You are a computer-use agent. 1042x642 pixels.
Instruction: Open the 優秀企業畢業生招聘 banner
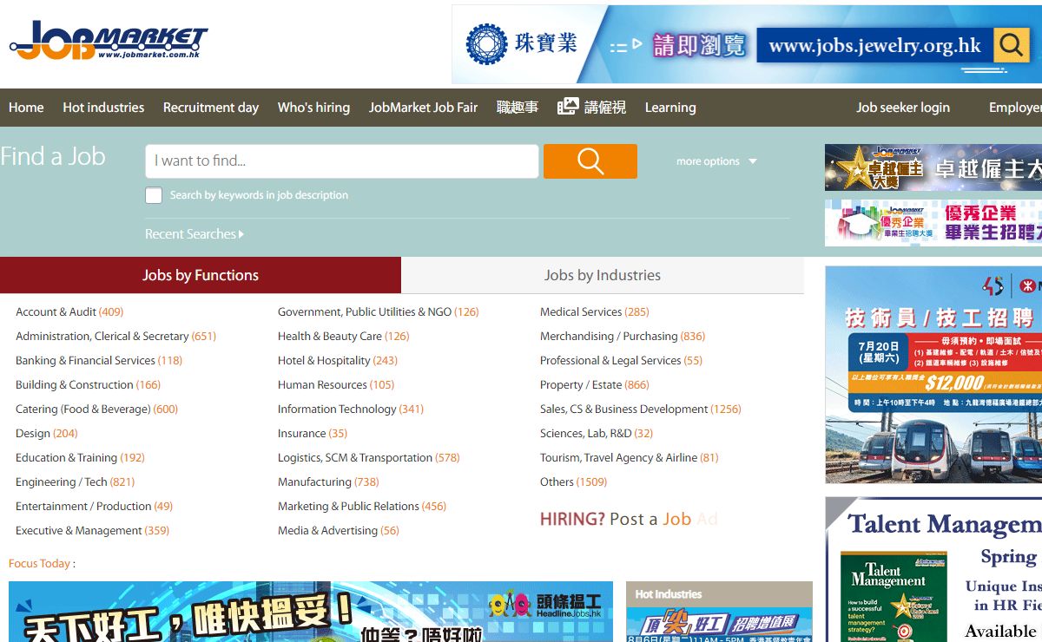933,223
